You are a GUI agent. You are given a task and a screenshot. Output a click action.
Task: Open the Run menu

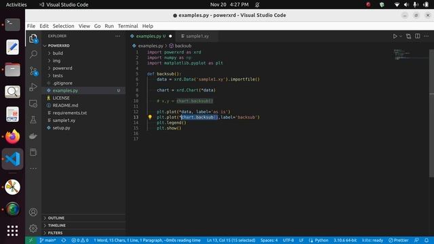(109, 26)
